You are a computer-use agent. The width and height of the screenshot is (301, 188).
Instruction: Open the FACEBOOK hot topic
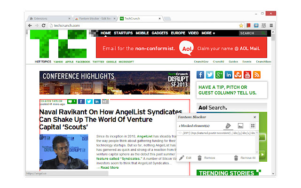(83, 62)
